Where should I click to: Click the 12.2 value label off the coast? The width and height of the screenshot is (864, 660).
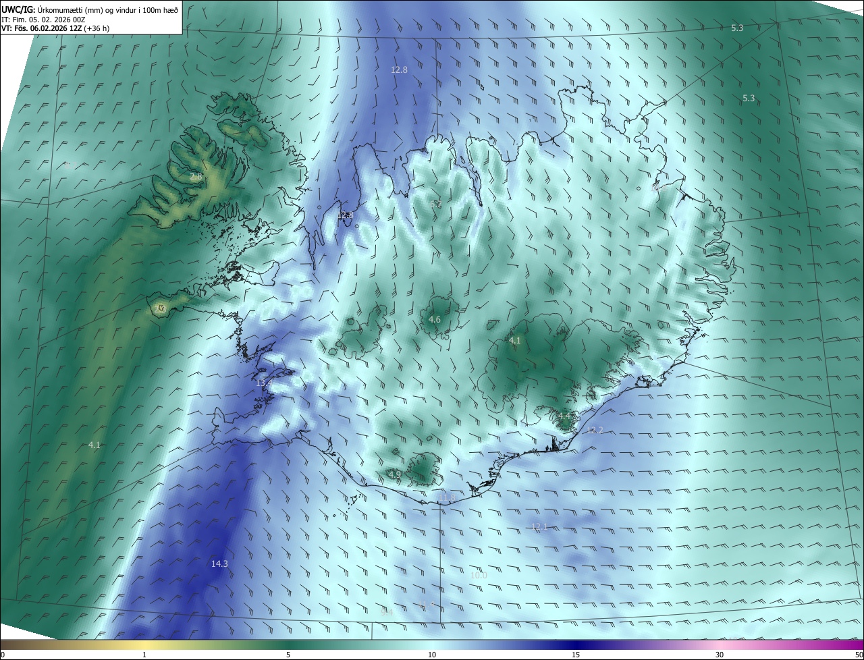(595, 431)
